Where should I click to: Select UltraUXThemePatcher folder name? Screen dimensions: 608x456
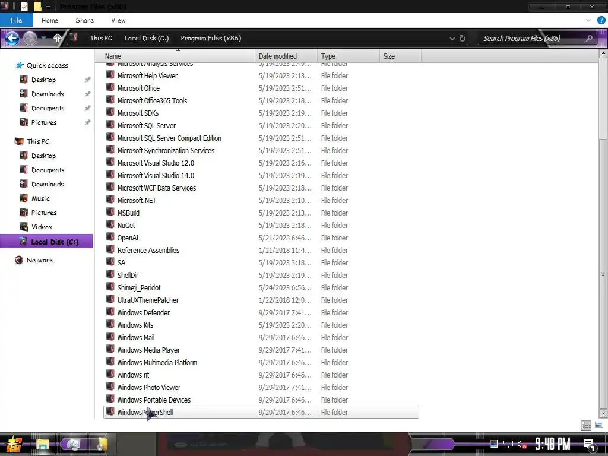pyautogui.click(x=148, y=300)
